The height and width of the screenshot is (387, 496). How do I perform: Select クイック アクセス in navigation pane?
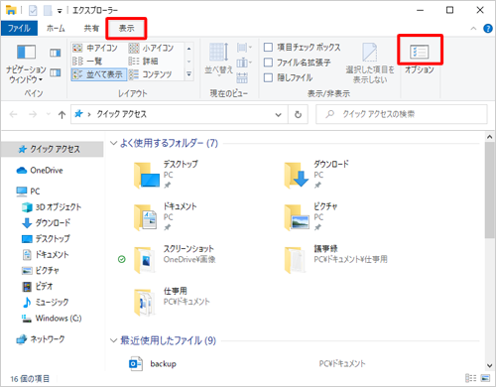tap(53, 149)
